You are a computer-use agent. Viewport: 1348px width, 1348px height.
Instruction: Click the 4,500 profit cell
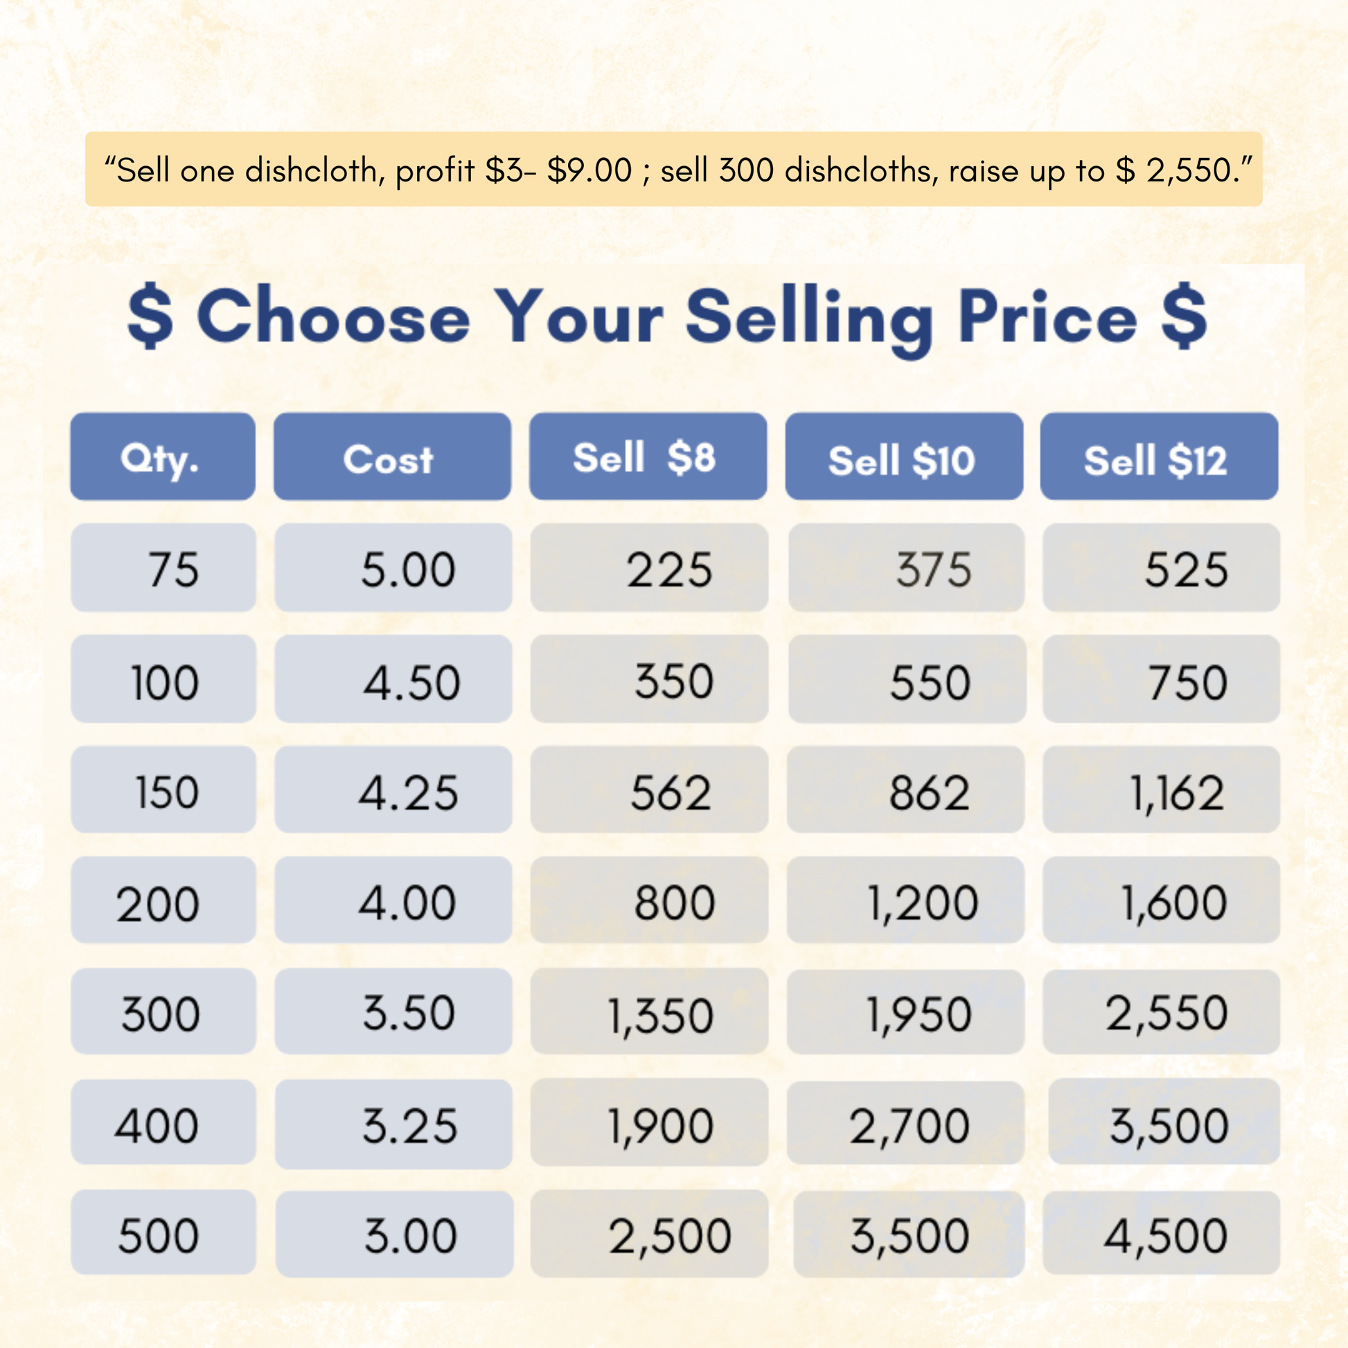[x=1161, y=1234]
